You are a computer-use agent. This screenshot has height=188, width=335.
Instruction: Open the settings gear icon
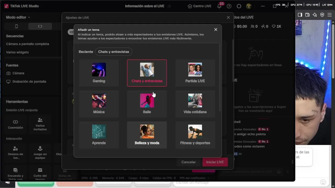click(x=239, y=6)
